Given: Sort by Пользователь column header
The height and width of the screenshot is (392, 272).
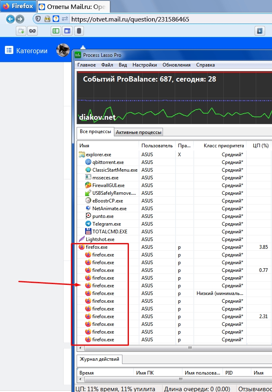Looking at the screenshot, I should point(157,146).
